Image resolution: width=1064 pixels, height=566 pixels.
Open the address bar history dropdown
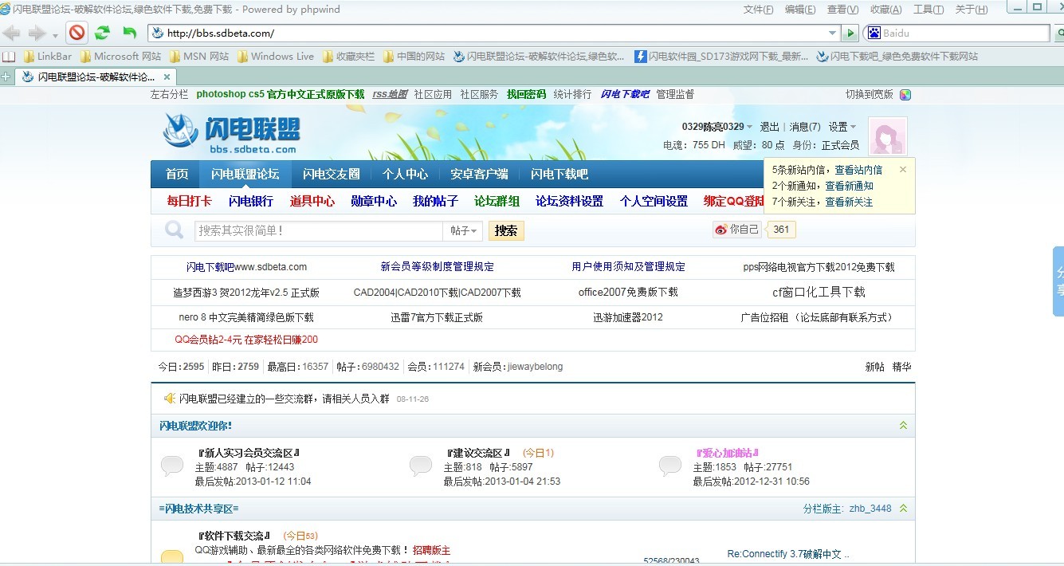click(833, 33)
